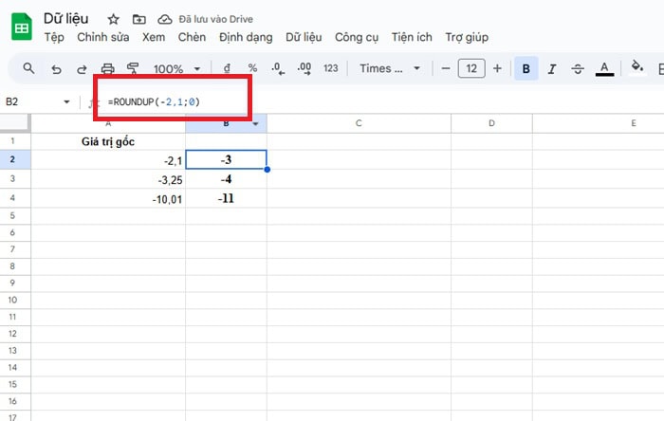Click cell containing -2,1
The width and height of the screenshot is (664, 421).
(x=108, y=160)
